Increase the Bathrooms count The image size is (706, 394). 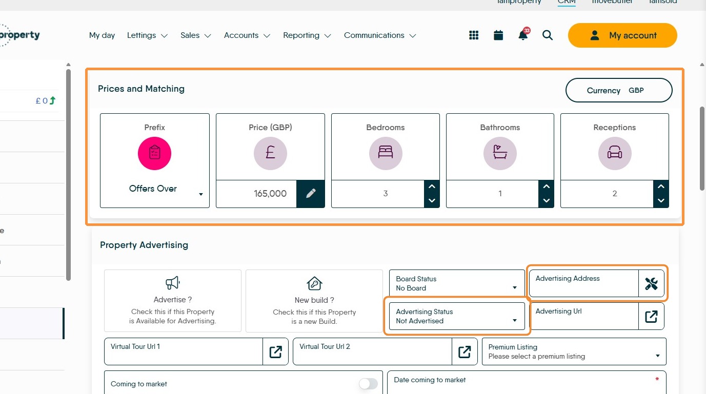pos(547,186)
